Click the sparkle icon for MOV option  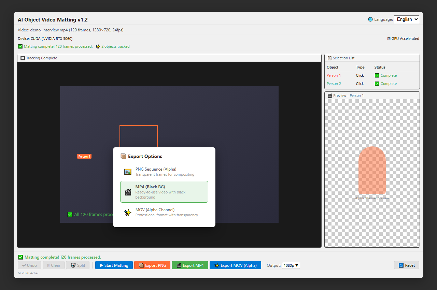(x=128, y=212)
